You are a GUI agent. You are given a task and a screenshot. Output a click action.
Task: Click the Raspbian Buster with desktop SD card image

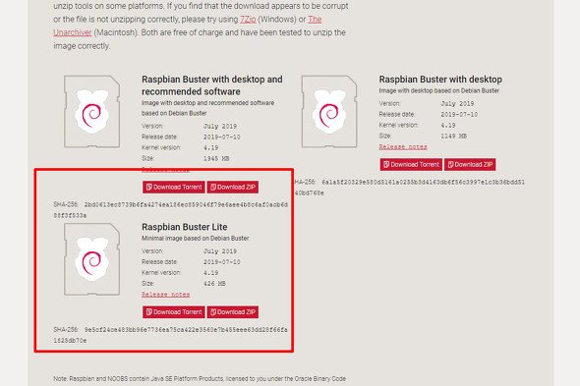pos(329,112)
